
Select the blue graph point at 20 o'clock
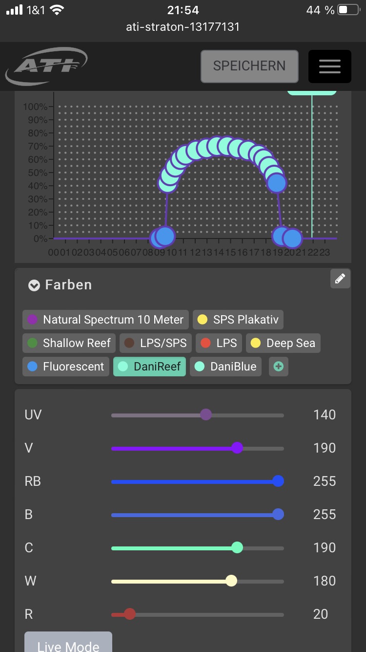click(292, 239)
